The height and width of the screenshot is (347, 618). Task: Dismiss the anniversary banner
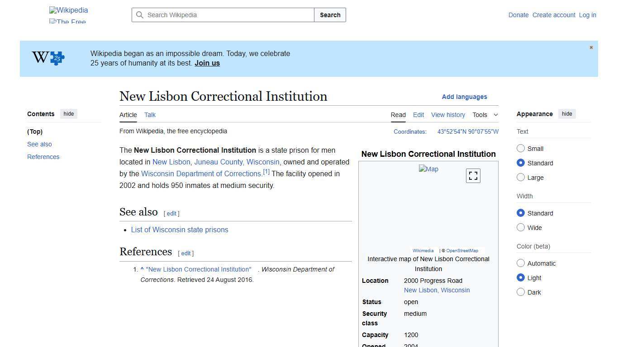click(x=591, y=47)
